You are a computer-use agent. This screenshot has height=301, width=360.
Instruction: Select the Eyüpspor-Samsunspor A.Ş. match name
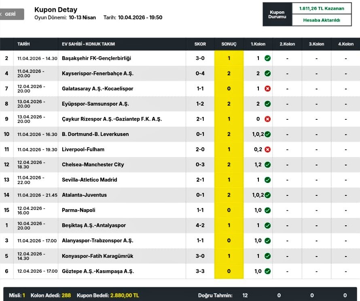(x=95, y=104)
